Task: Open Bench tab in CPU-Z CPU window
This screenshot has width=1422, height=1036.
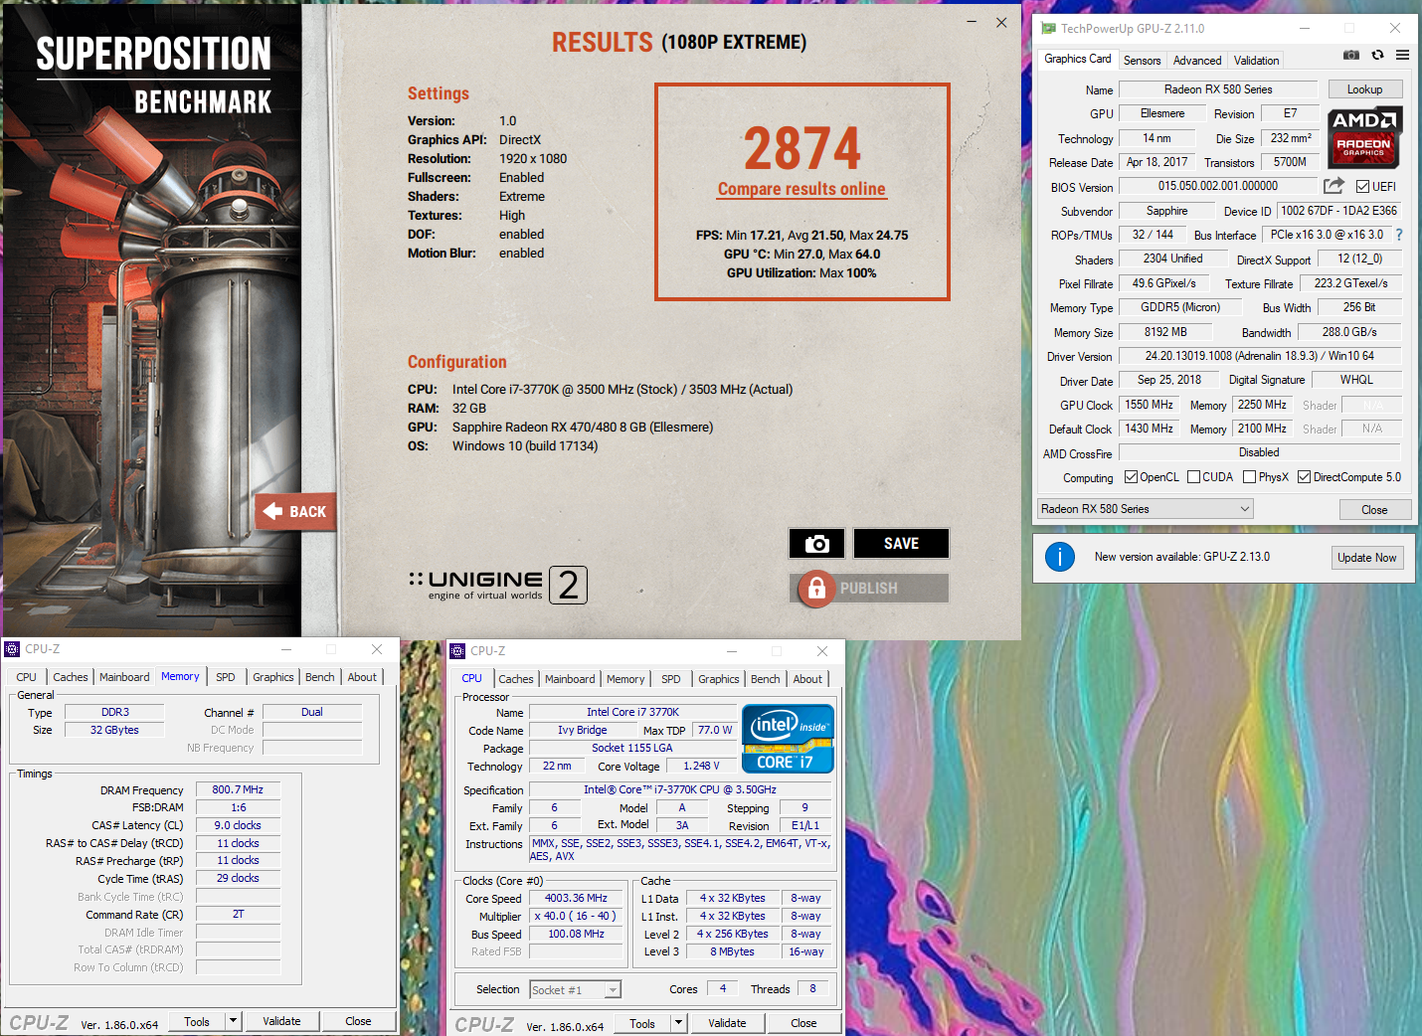Action: click(765, 679)
